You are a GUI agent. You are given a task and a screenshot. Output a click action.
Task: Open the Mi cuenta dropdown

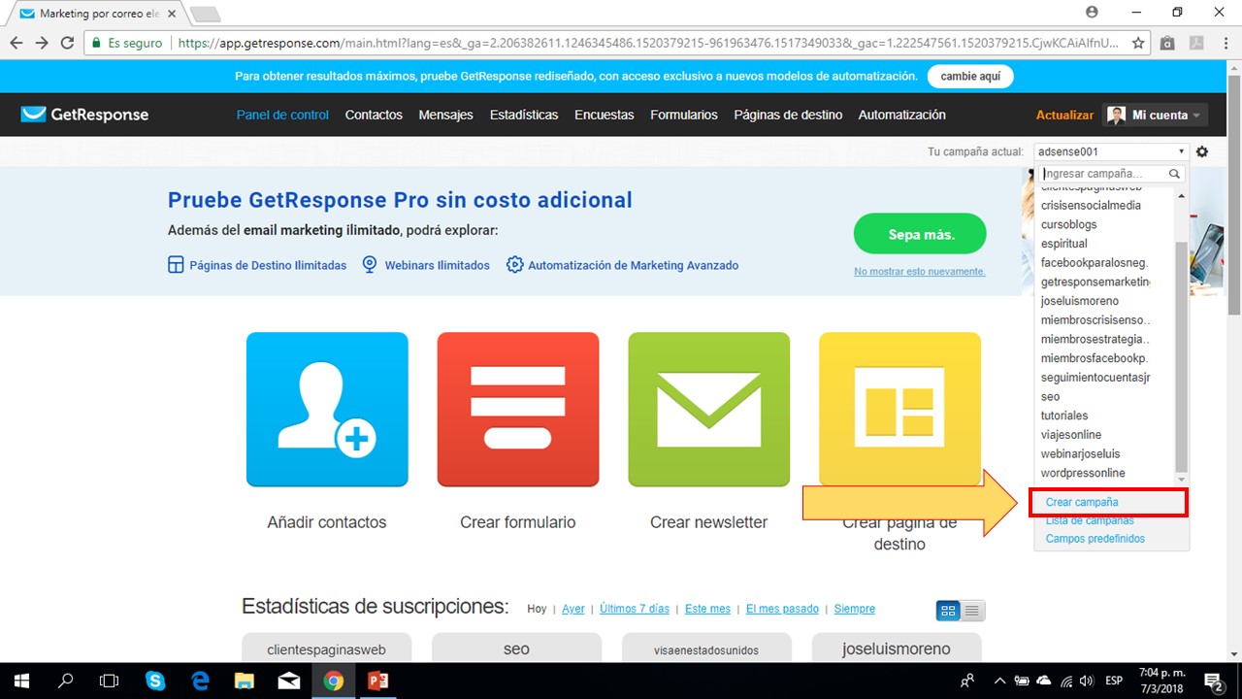pyautogui.click(x=1156, y=115)
